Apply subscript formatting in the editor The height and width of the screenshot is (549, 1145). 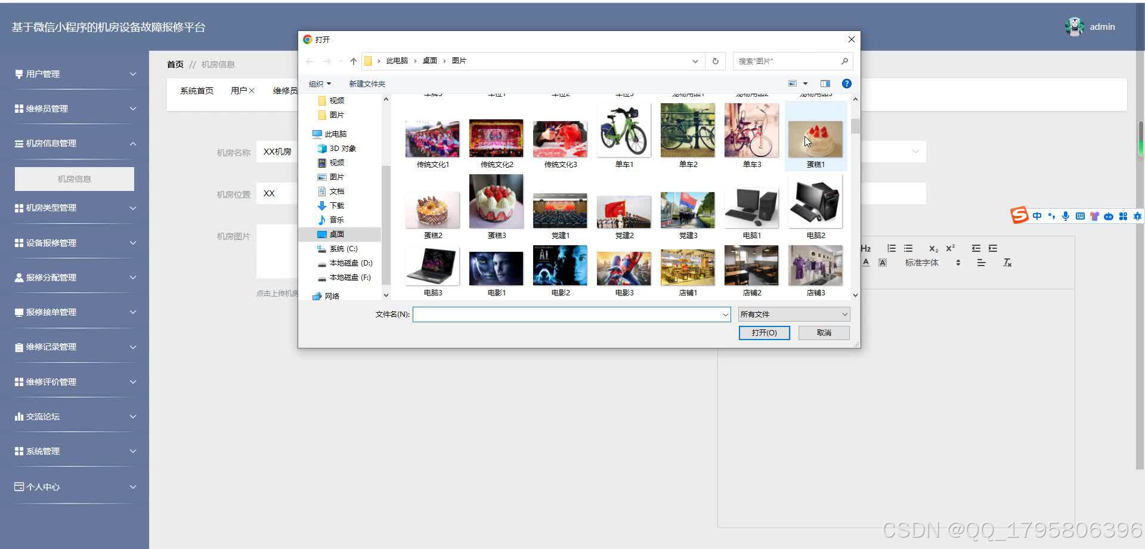tap(933, 248)
